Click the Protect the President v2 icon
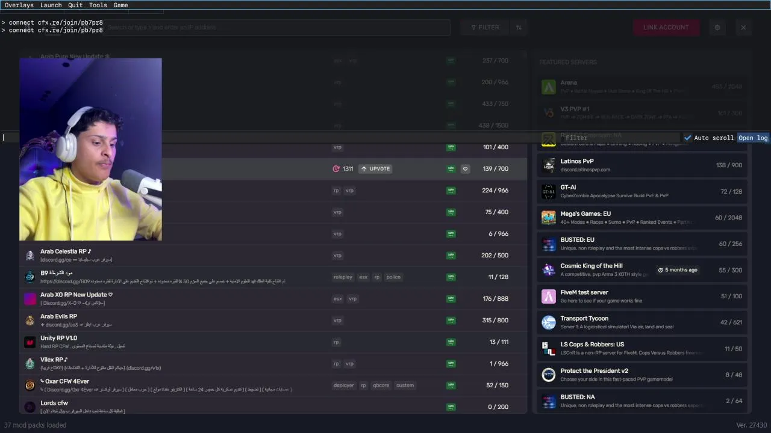 click(x=548, y=375)
